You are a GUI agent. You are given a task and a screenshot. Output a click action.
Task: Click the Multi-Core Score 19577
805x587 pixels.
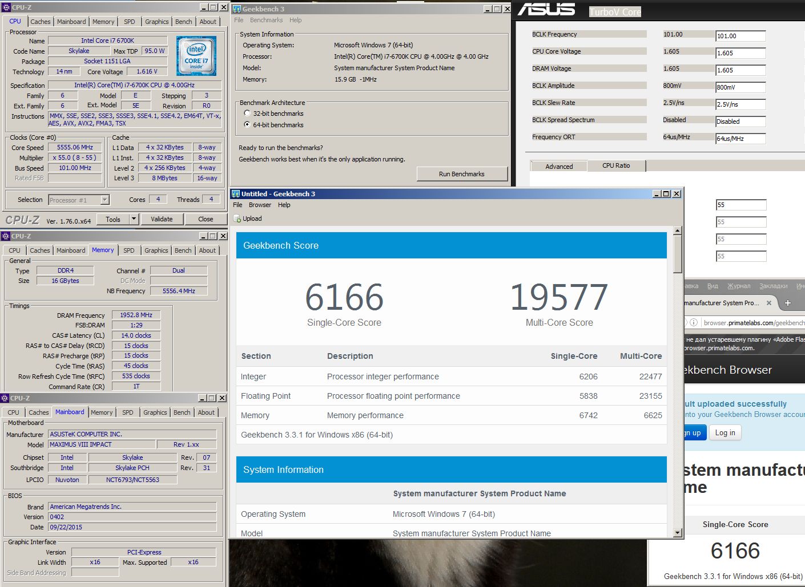tap(559, 297)
